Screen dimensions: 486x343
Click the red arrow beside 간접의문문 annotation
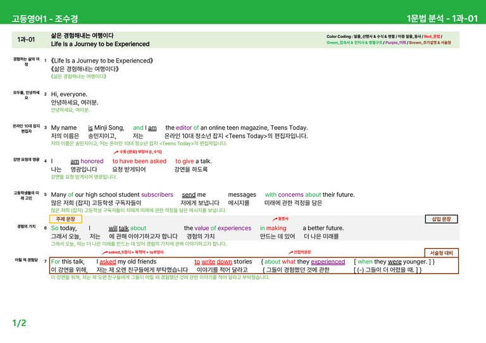pyautogui.click(x=290, y=253)
